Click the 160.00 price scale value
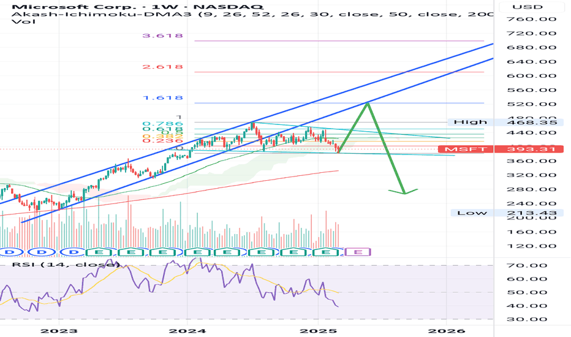 pyautogui.click(x=531, y=232)
